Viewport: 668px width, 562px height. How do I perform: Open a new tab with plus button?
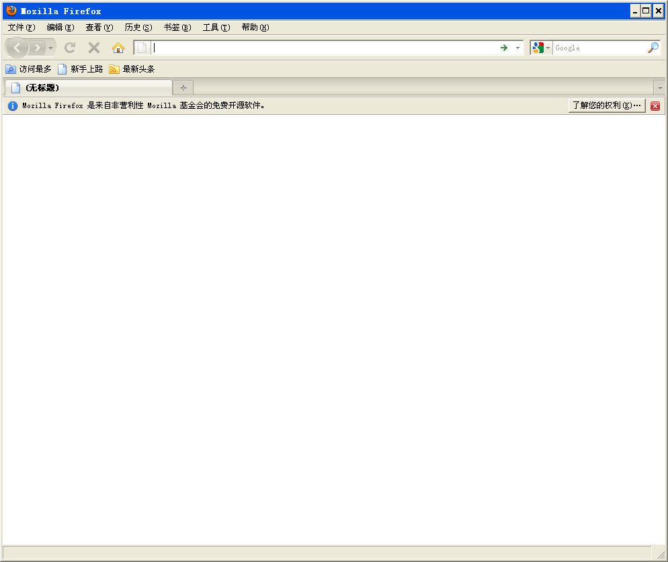coord(183,88)
